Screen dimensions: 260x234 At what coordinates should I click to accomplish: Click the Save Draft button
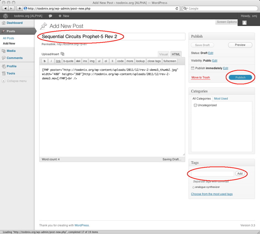[x=202, y=45]
